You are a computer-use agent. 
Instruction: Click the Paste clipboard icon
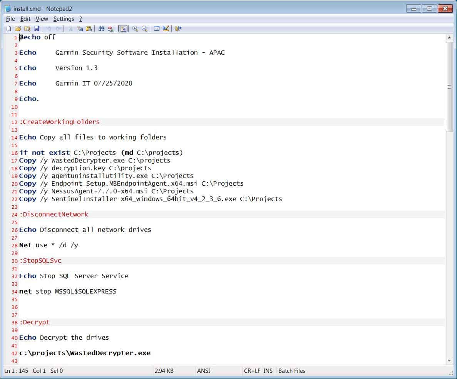(x=89, y=29)
